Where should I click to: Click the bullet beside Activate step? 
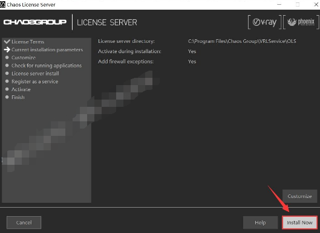[7, 89]
